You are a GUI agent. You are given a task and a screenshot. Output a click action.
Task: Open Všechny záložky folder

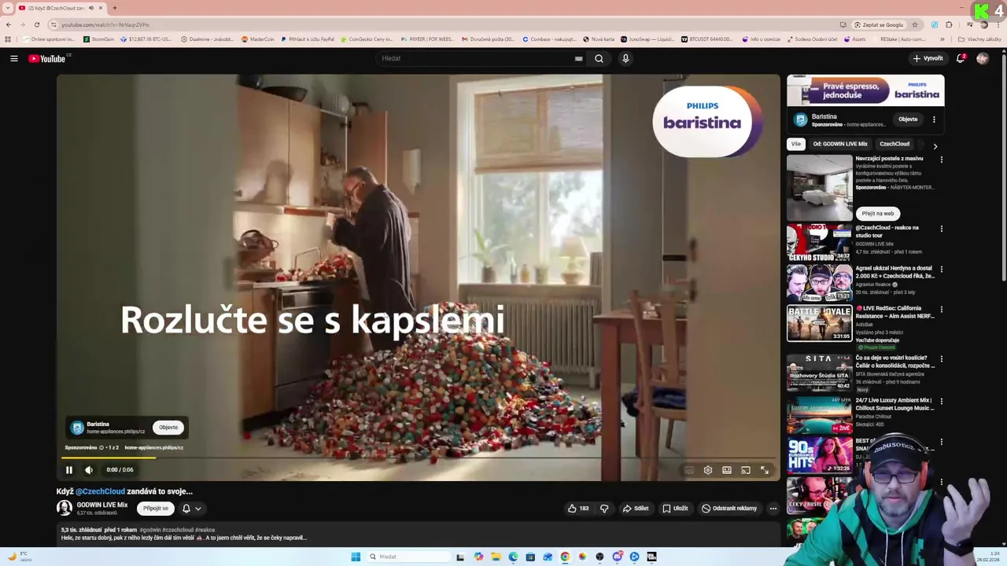pos(980,39)
